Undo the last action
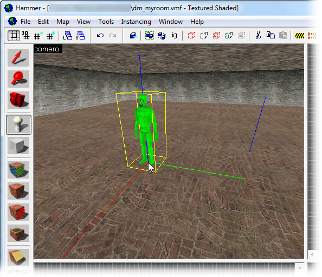The width and height of the screenshot is (322, 277). (x=100, y=36)
